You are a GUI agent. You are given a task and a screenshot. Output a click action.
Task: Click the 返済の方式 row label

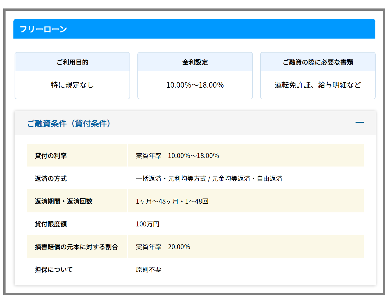[x=51, y=179]
